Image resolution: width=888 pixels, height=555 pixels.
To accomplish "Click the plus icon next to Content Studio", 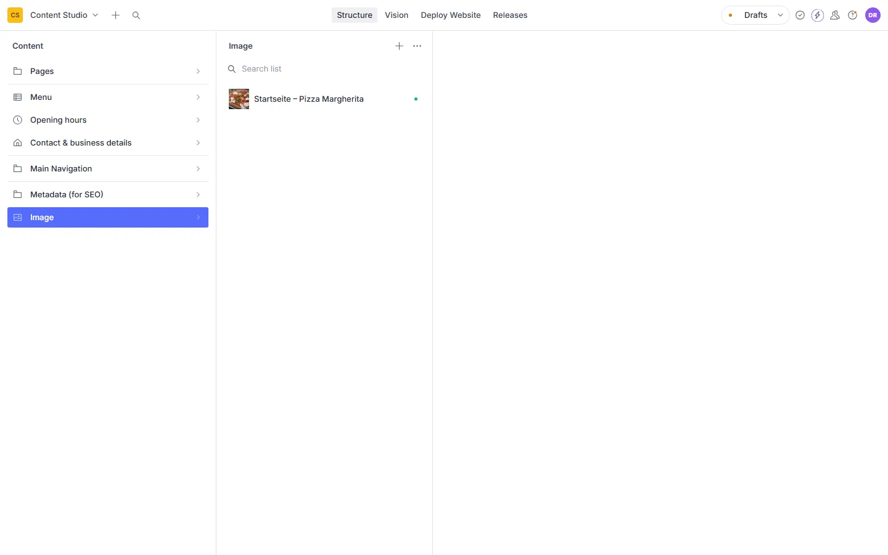I will click(x=115, y=15).
